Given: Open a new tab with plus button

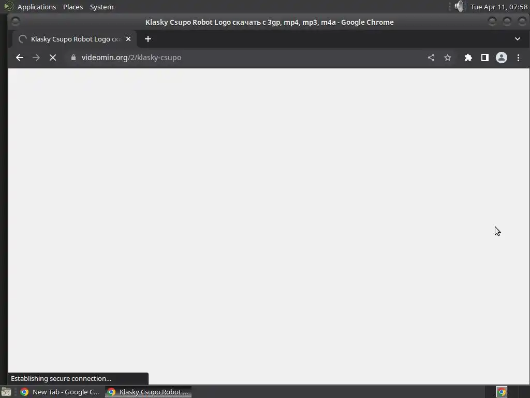Looking at the screenshot, I should 148,39.
